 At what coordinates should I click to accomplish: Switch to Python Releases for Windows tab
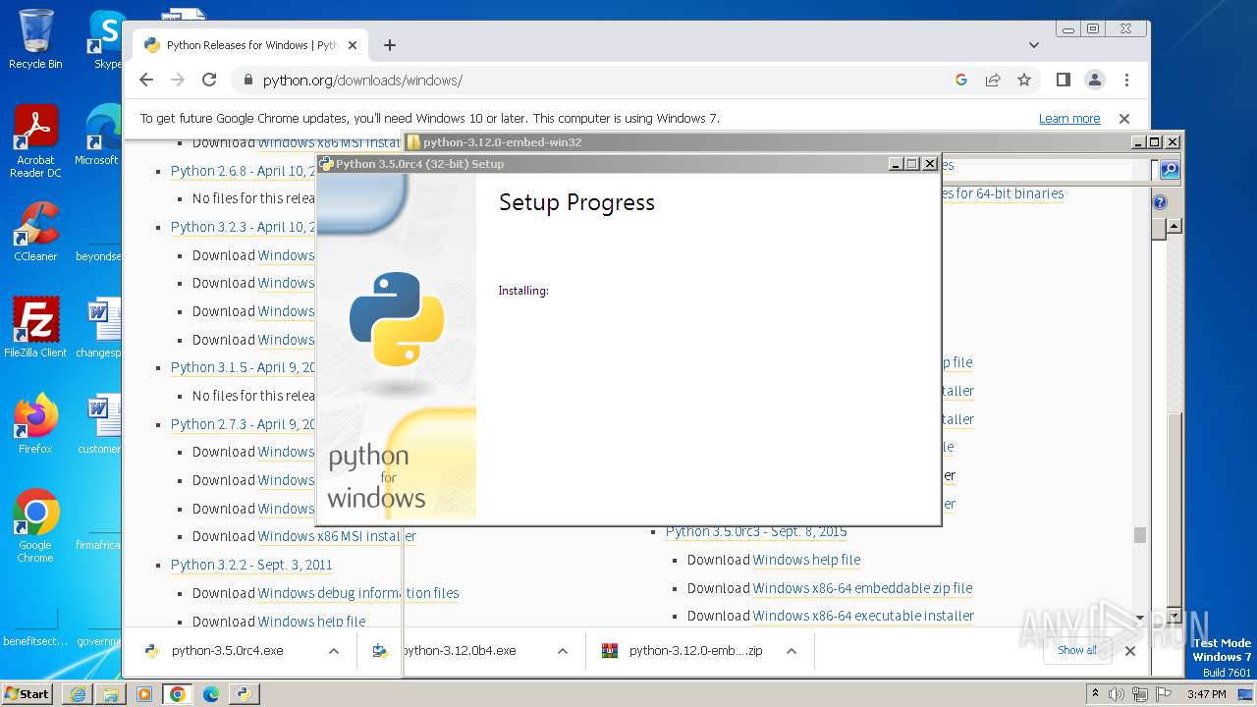tap(250, 45)
